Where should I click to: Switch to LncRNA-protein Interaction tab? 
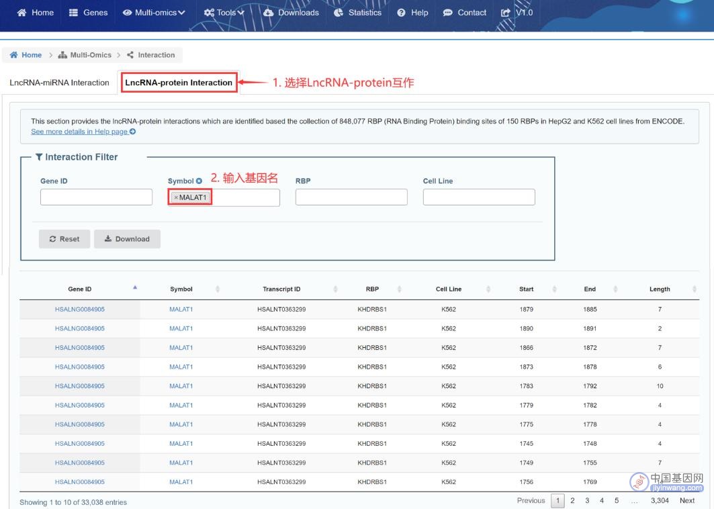pyautogui.click(x=179, y=83)
